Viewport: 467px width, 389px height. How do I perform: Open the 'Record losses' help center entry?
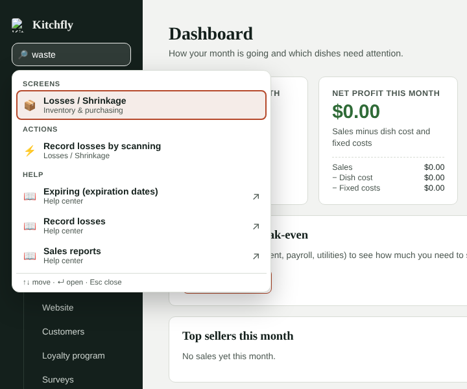click(x=141, y=226)
